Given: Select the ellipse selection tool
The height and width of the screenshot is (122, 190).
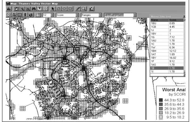Looking at the screenshot, I should pos(64,9).
